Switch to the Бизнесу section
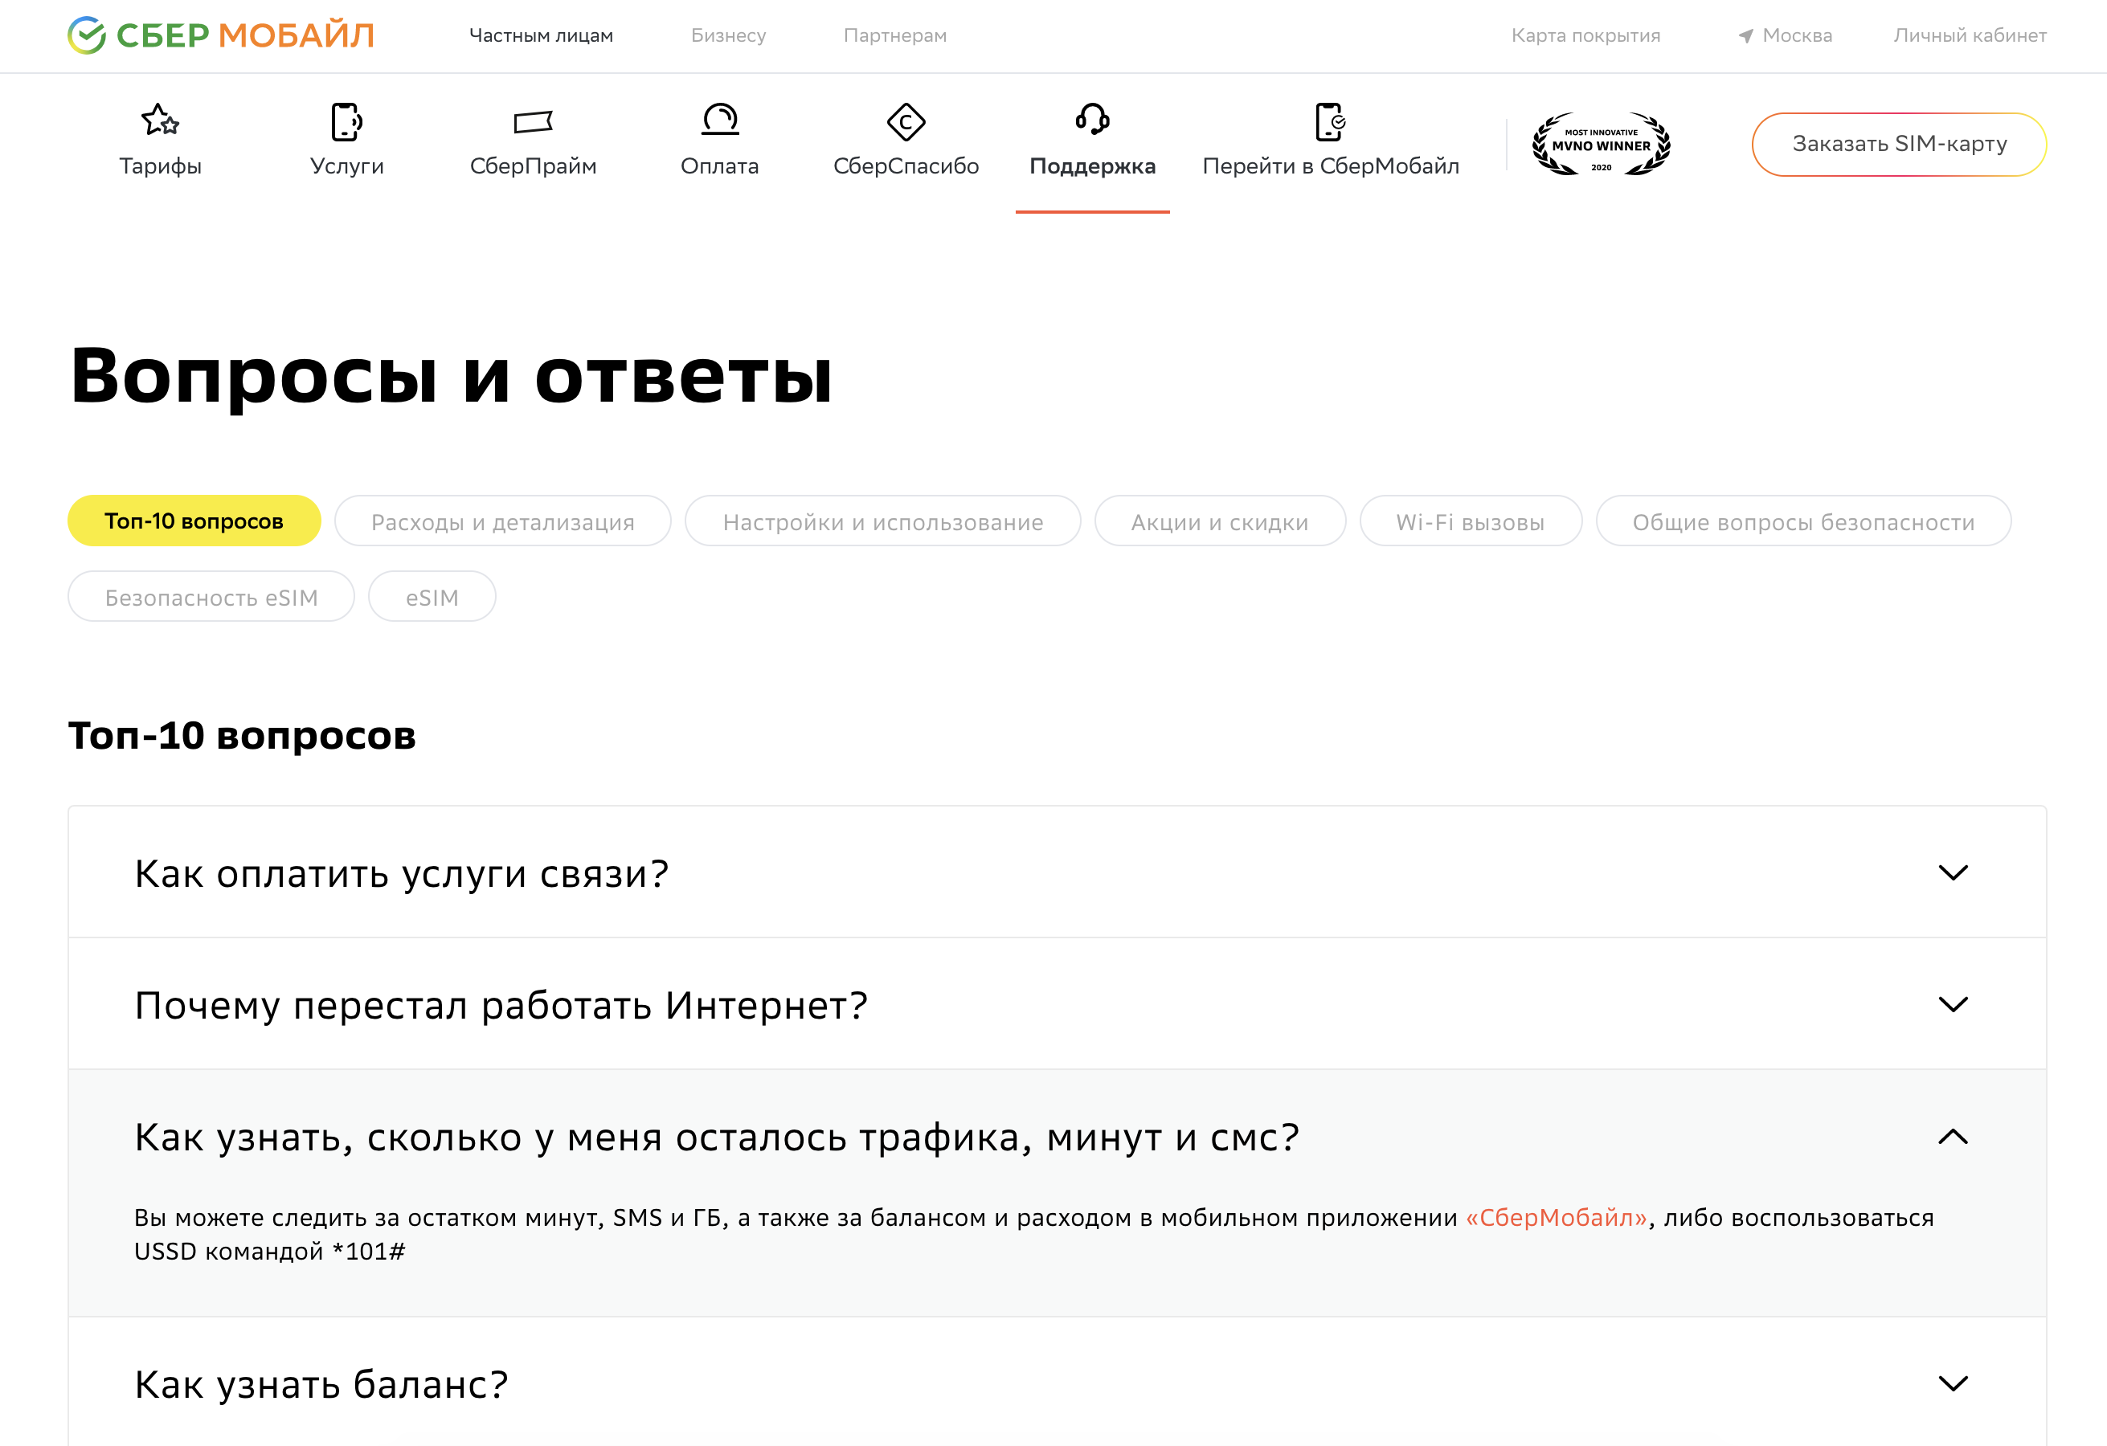The width and height of the screenshot is (2107, 1446). coord(730,35)
